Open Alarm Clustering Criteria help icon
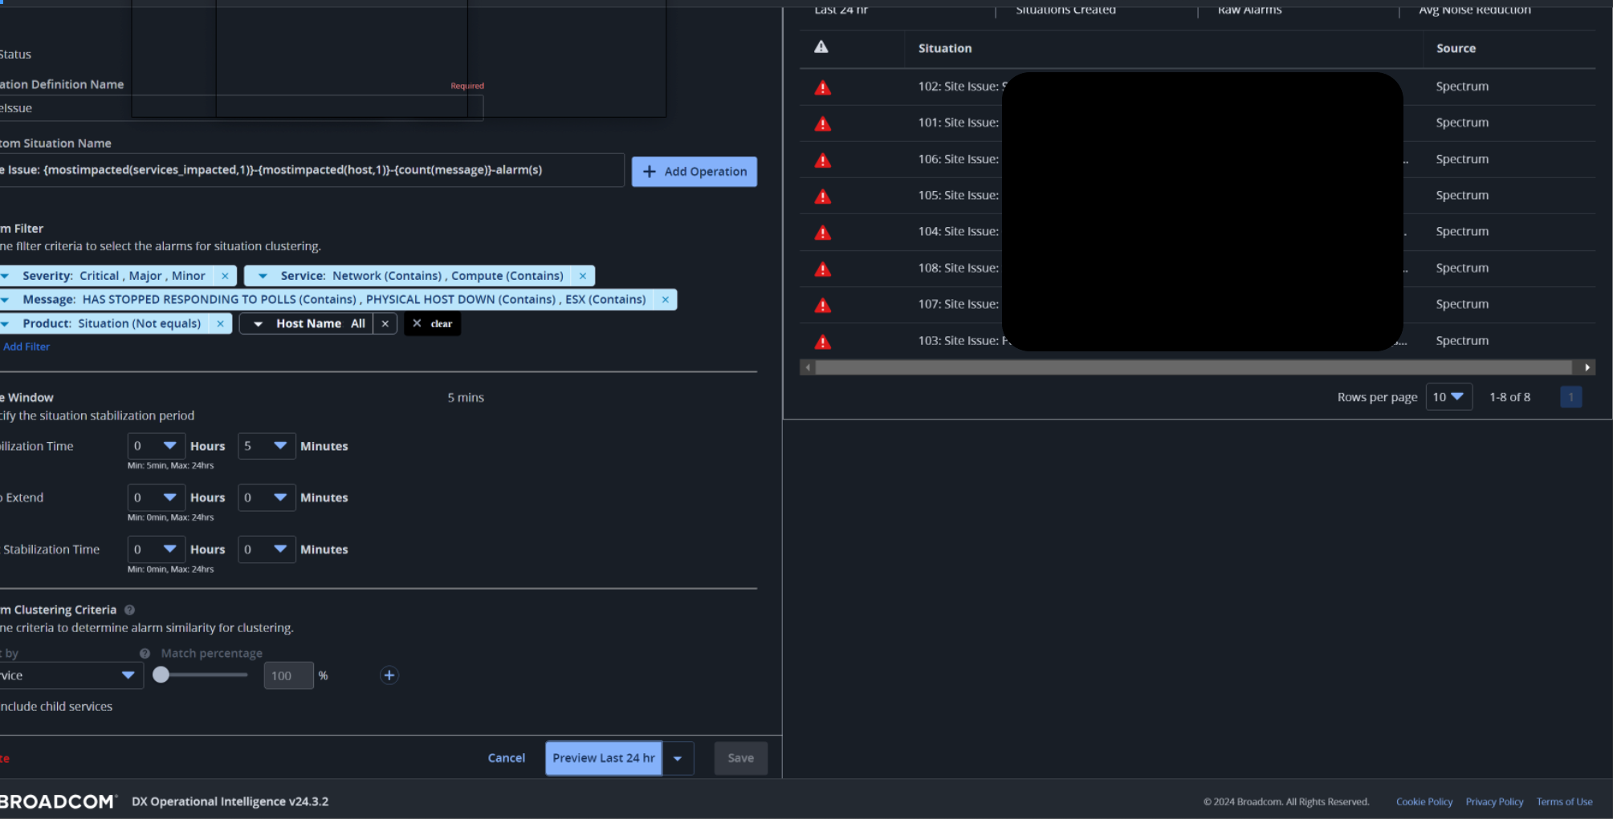This screenshot has height=819, width=1613. [130, 610]
